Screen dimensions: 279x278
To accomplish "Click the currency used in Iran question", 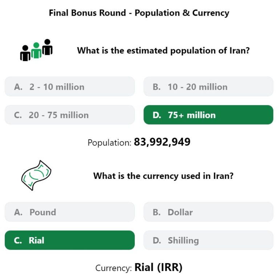I will (163, 176).
